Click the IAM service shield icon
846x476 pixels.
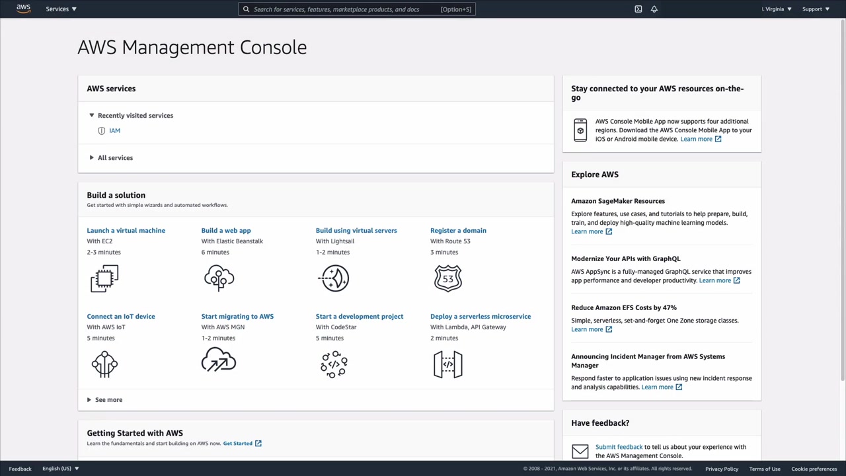tap(101, 131)
